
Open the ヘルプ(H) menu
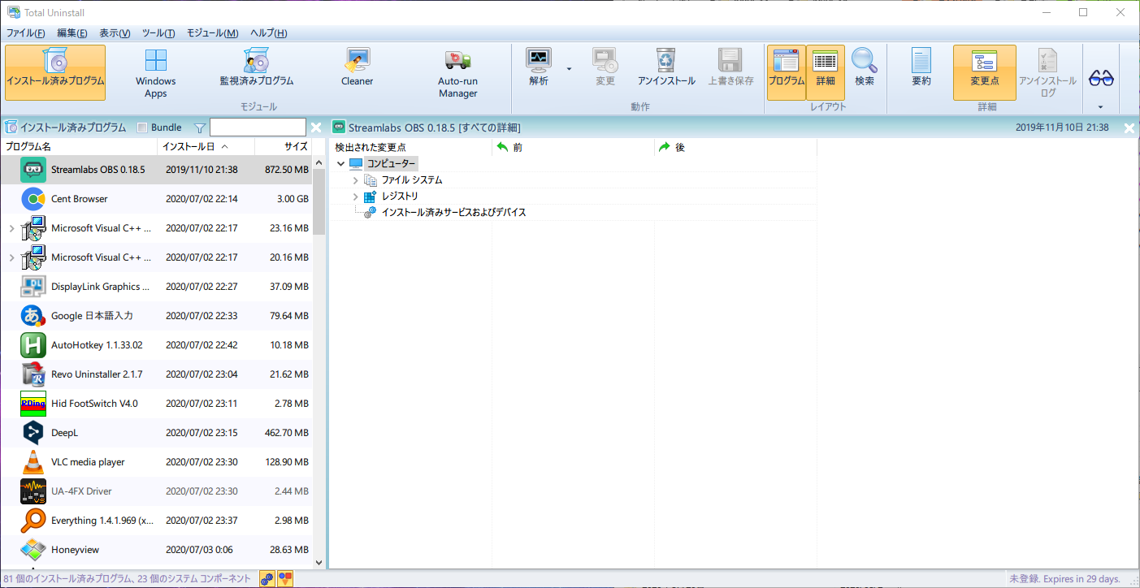tap(269, 33)
